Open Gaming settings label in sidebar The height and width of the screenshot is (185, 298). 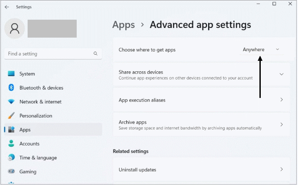28,172
